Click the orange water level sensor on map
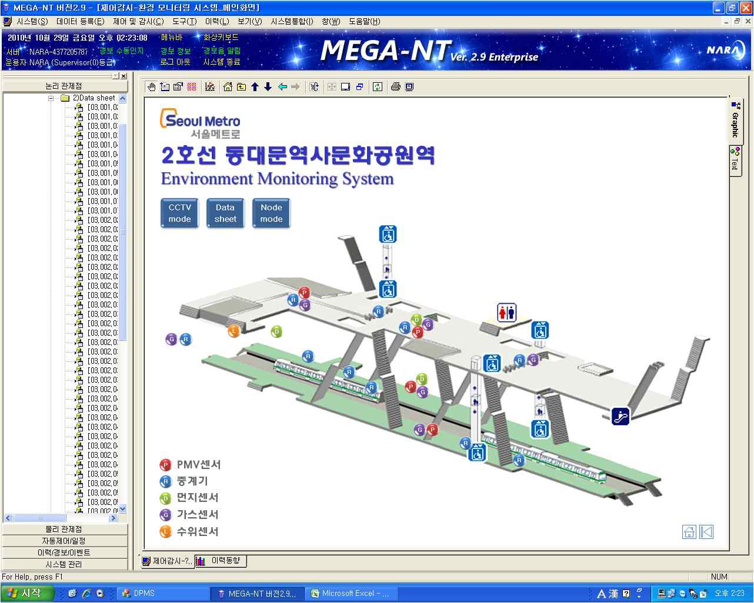 (234, 331)
